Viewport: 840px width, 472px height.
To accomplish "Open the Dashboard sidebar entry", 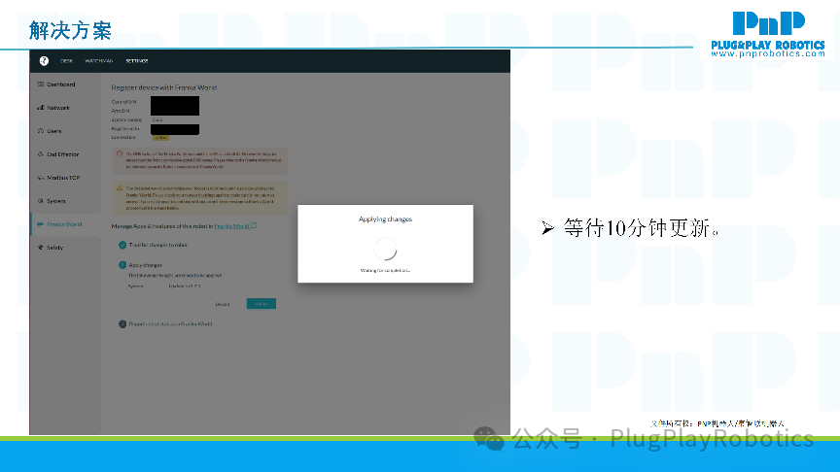I will [x=65, y=84].
